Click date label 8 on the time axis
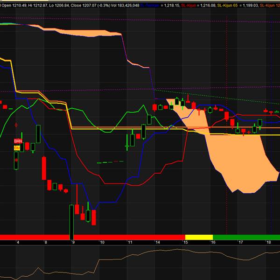The width and height of the screenshot is (280, 280). [46, 242]
